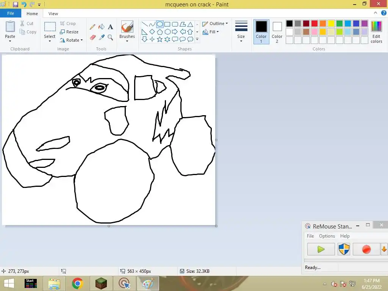Activate Color 1 selector

[261, 32]
